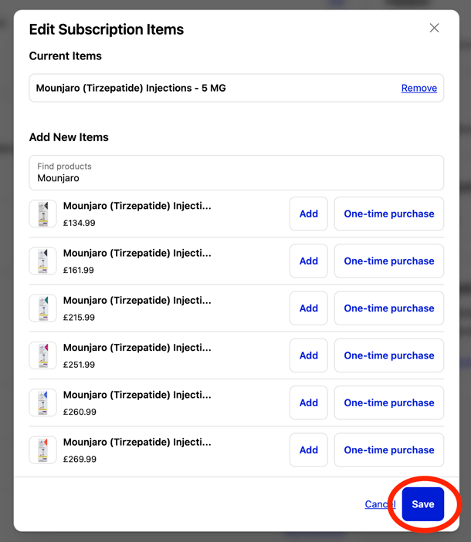Screen dimensions: 471x542
Task: Click the pink-capped £251.99 product image
Action: click(43, 355)
